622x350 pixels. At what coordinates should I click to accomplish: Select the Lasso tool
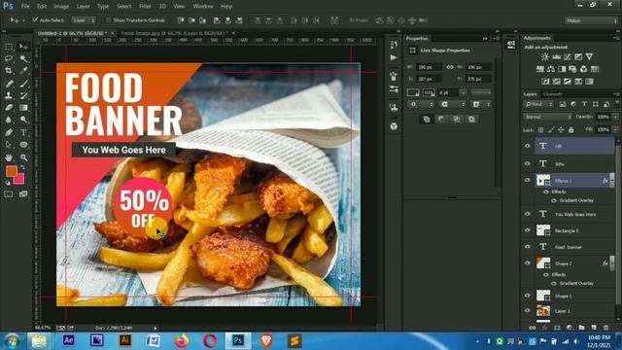pyautogui.click(x=9, y=58)
